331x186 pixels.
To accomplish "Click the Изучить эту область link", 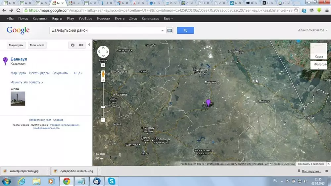I will (26, 82).
